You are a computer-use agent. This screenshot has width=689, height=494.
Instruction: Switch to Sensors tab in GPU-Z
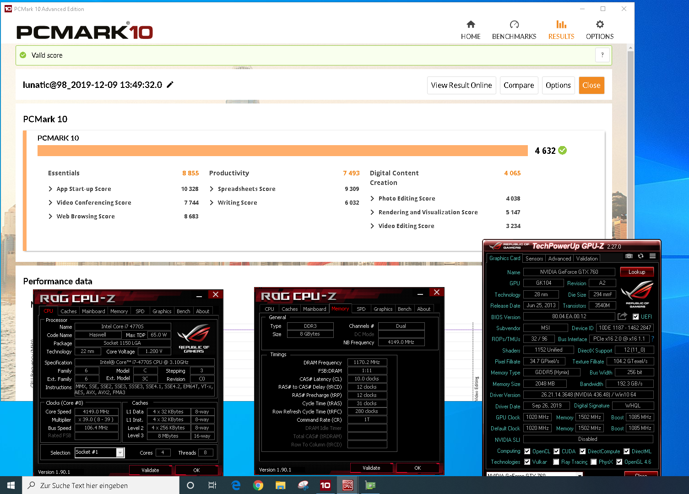[x=534, y=258]
